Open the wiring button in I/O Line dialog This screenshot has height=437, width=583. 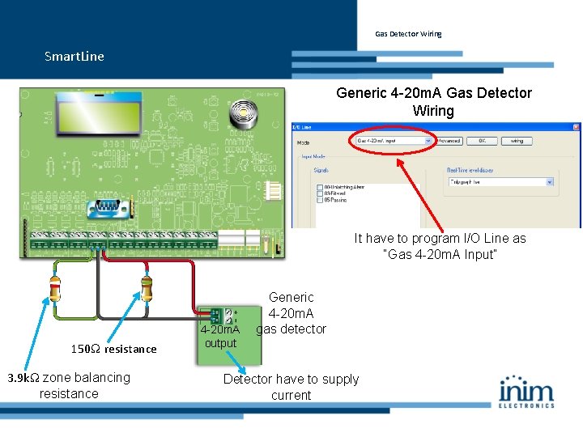(517, 141)
